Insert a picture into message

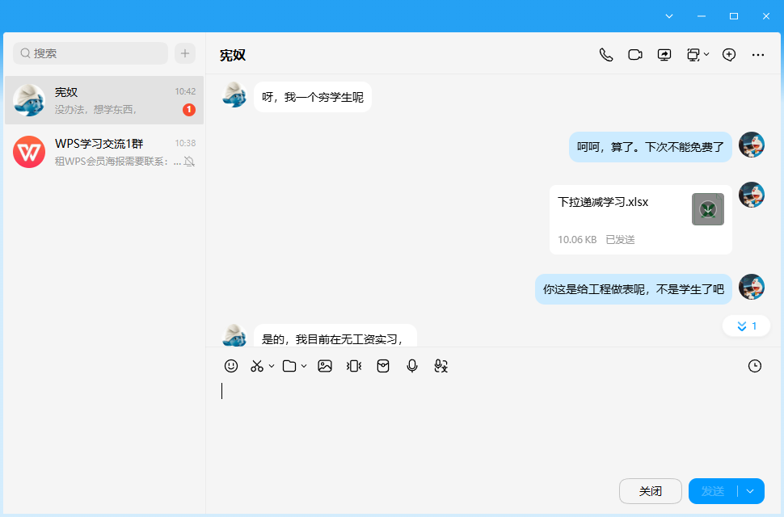point(325,366)
